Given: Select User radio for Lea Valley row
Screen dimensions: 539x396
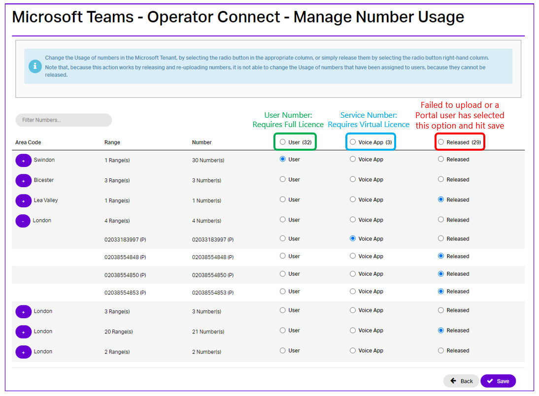Looking at the screenshot, I should pyautogui.click(x=283, y=199).
